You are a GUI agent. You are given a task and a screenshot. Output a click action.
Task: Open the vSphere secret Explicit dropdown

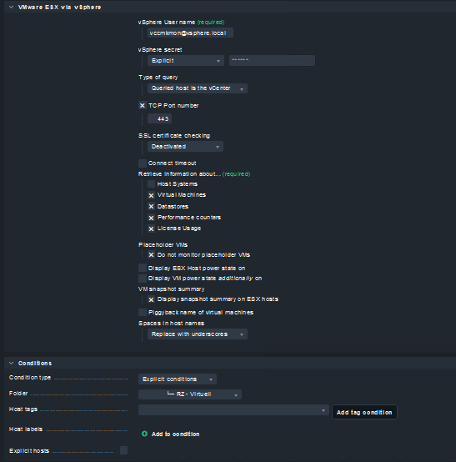click(186, 61)
